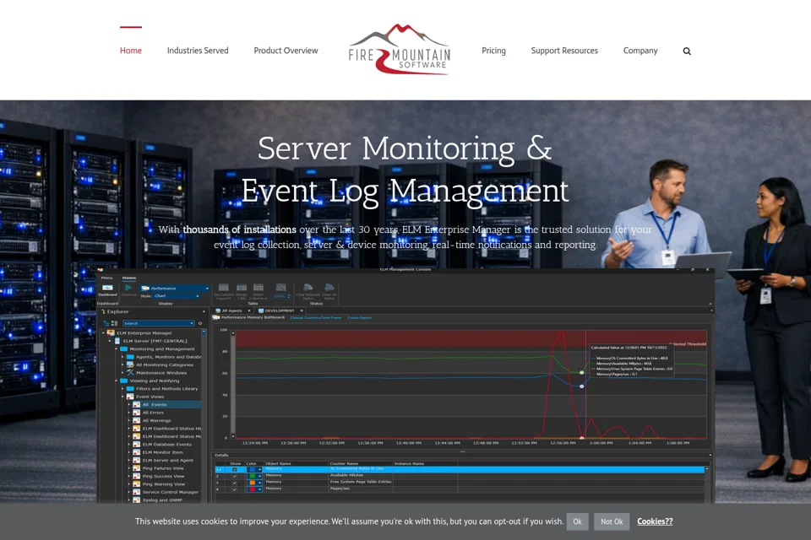Image resolution: width=811 pixels, height=540 pixels.
Task: Toggle Show checkbox for Available MBytes row
Action: coord(234,476)
